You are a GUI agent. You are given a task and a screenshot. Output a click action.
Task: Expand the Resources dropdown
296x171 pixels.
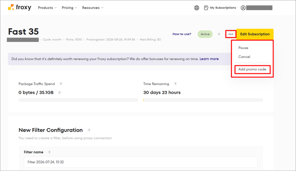(x=93, y=8)
